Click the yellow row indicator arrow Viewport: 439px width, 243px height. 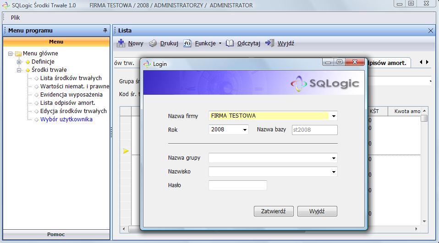click(126, 151)
